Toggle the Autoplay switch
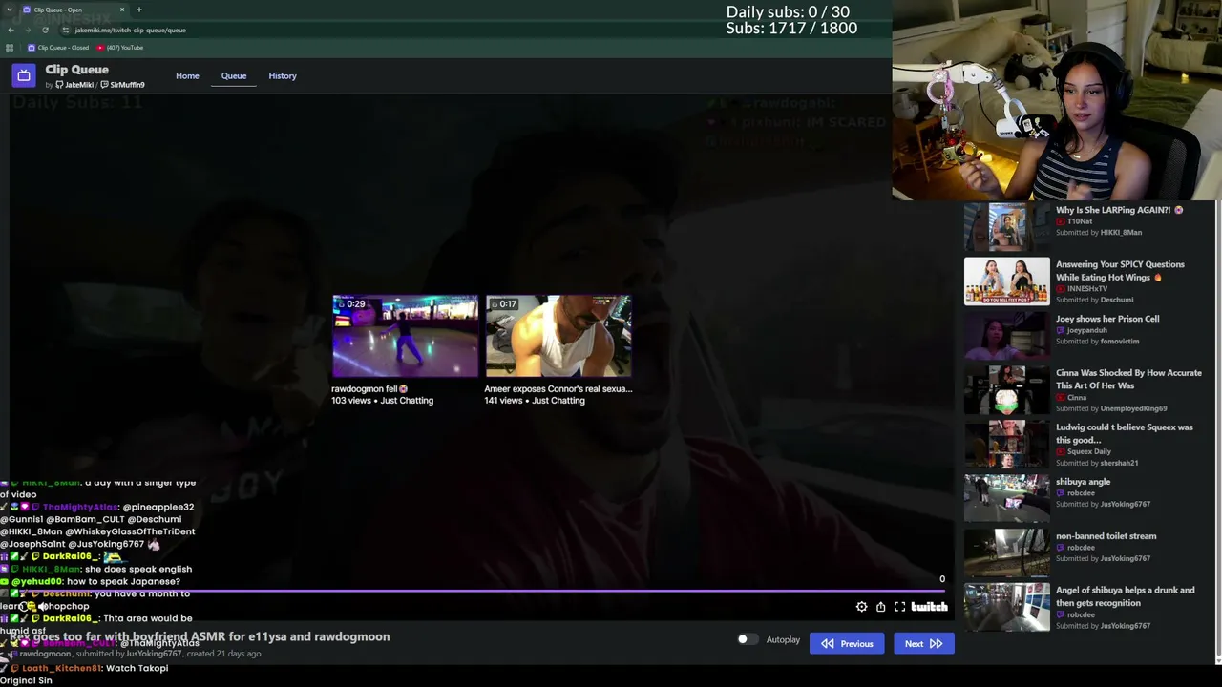Viewport: 1222px width, 687px height. 747,639
